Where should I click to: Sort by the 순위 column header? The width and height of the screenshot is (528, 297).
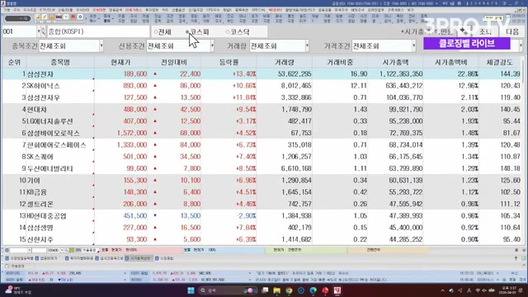14,63
